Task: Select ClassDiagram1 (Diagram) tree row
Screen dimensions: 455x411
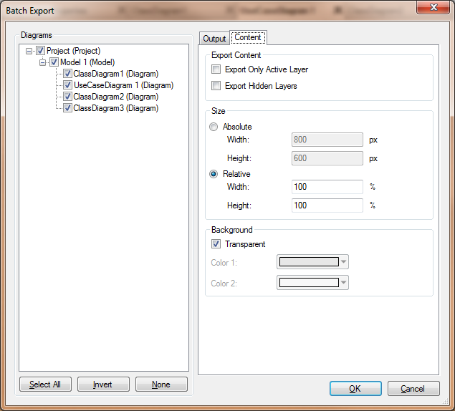Action: tap(116, 74)
